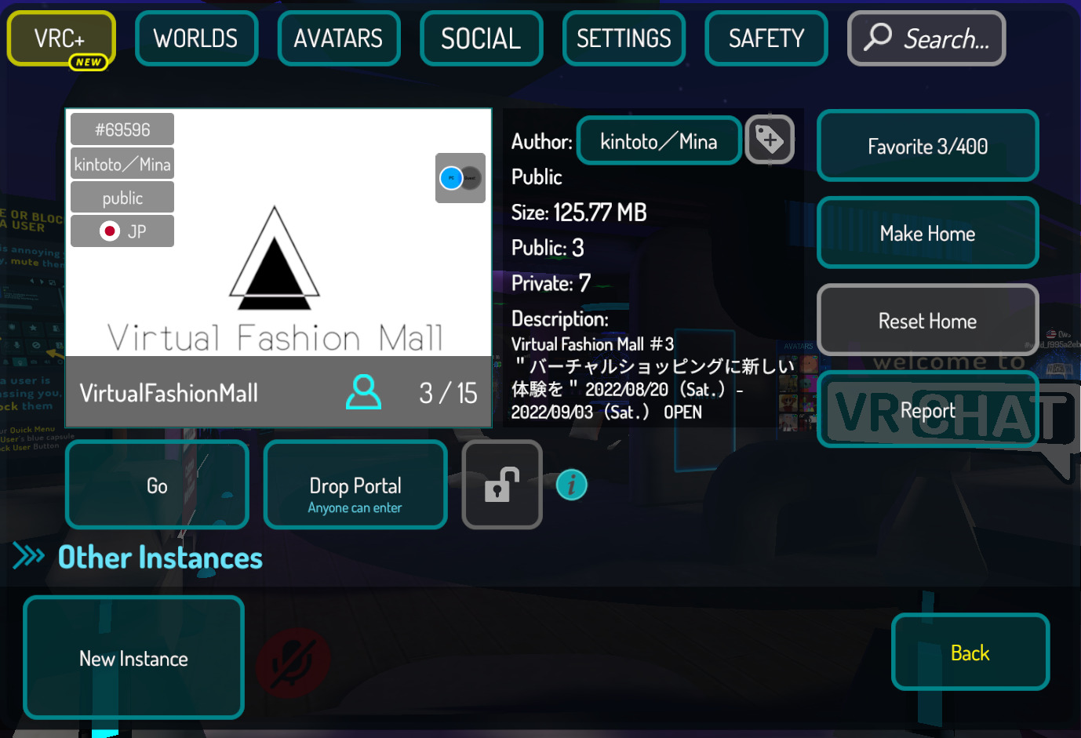Open the SAFETY menu
The height and width of the screenshot is (738, 1081).
pyautogui.click(x=766, y=38)
